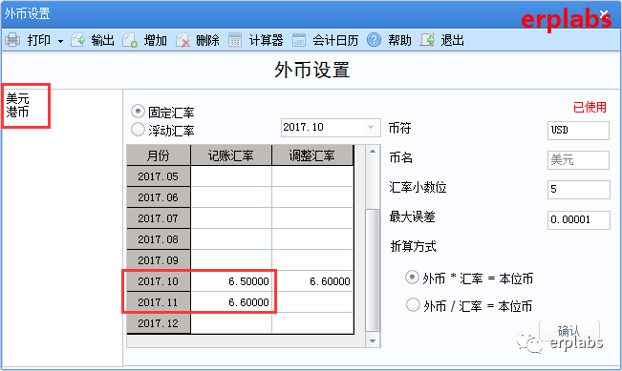
Task: Select the 固定汇率 radio button
Action: pos(138,112)
